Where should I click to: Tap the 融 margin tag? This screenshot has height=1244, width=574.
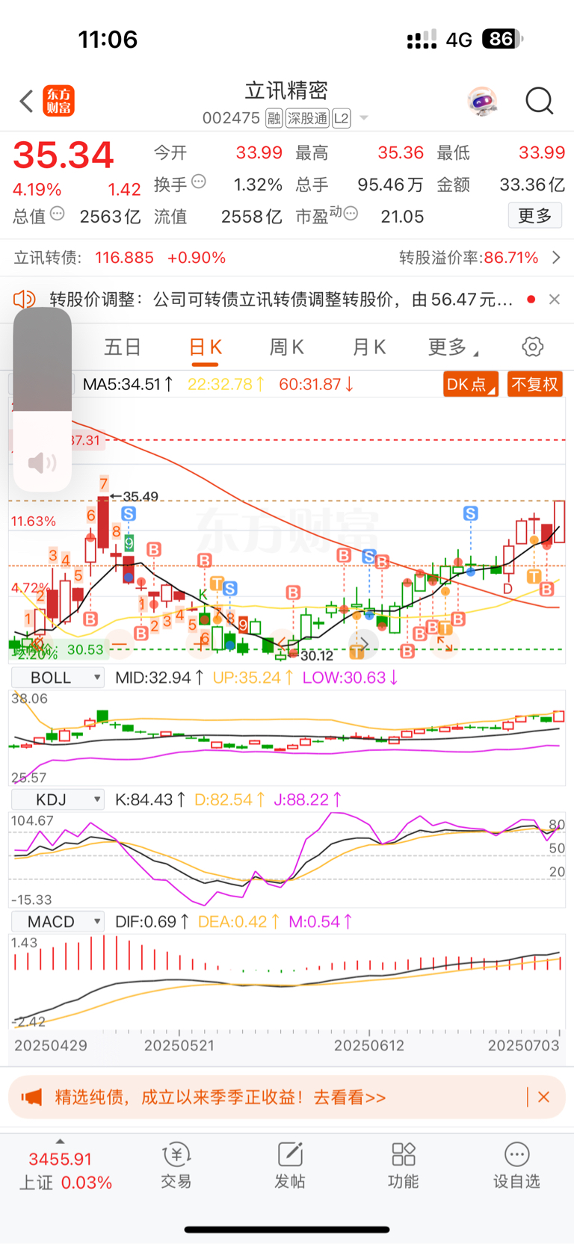[x=274, y=118]
